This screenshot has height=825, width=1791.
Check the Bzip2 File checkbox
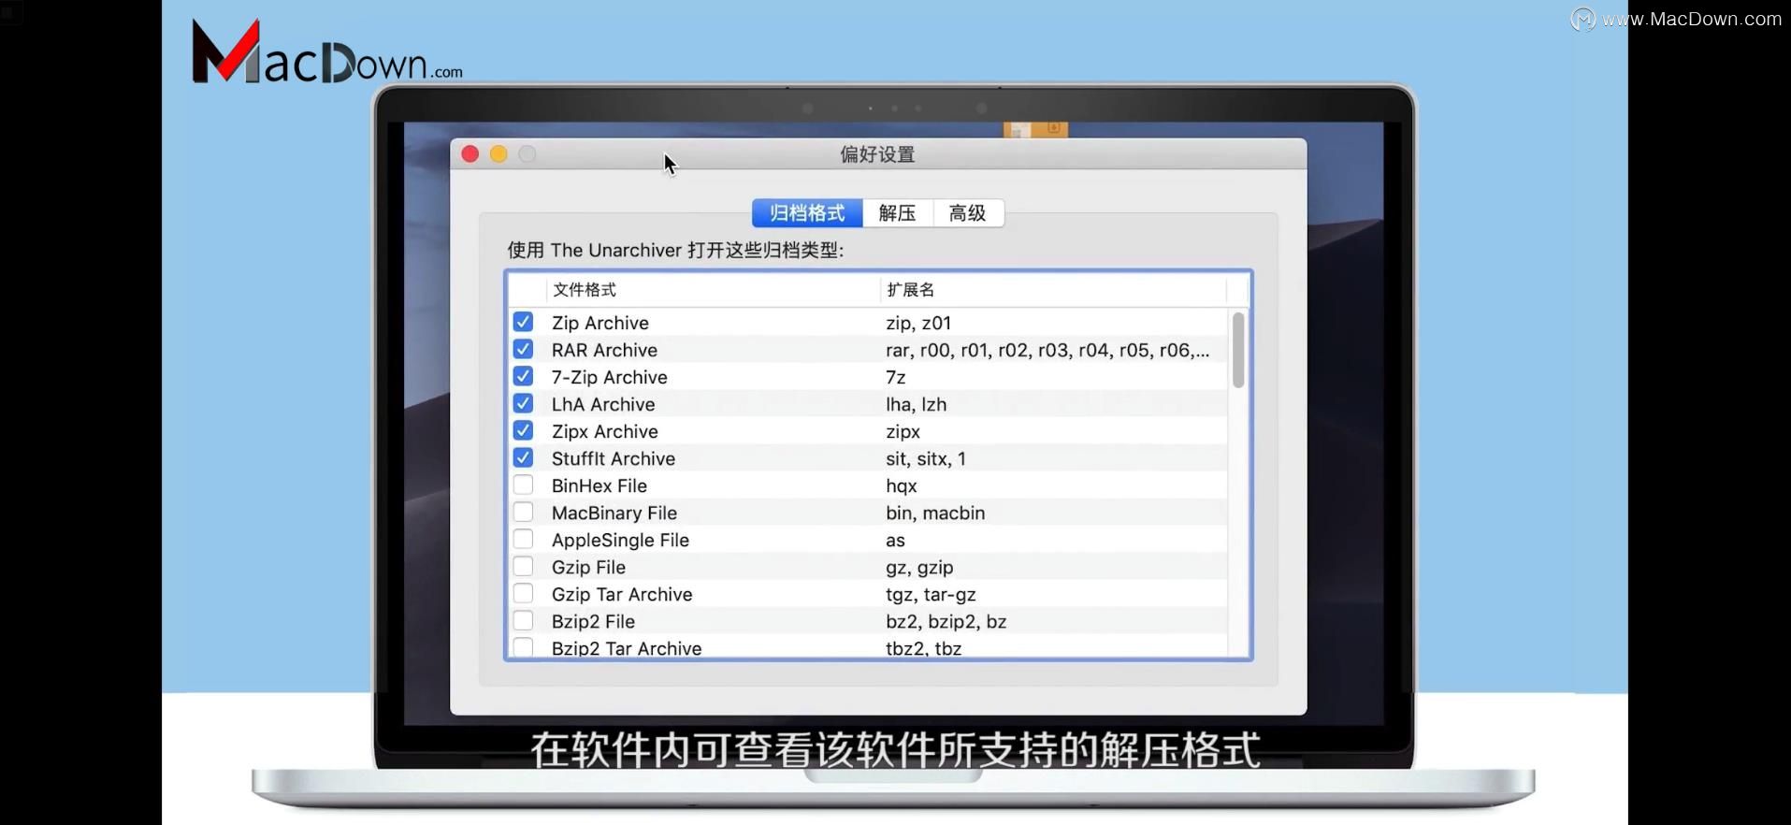[523, 620]
